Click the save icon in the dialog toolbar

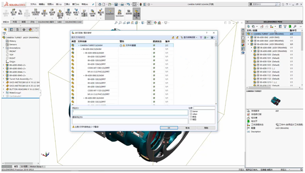coord(212,37)
